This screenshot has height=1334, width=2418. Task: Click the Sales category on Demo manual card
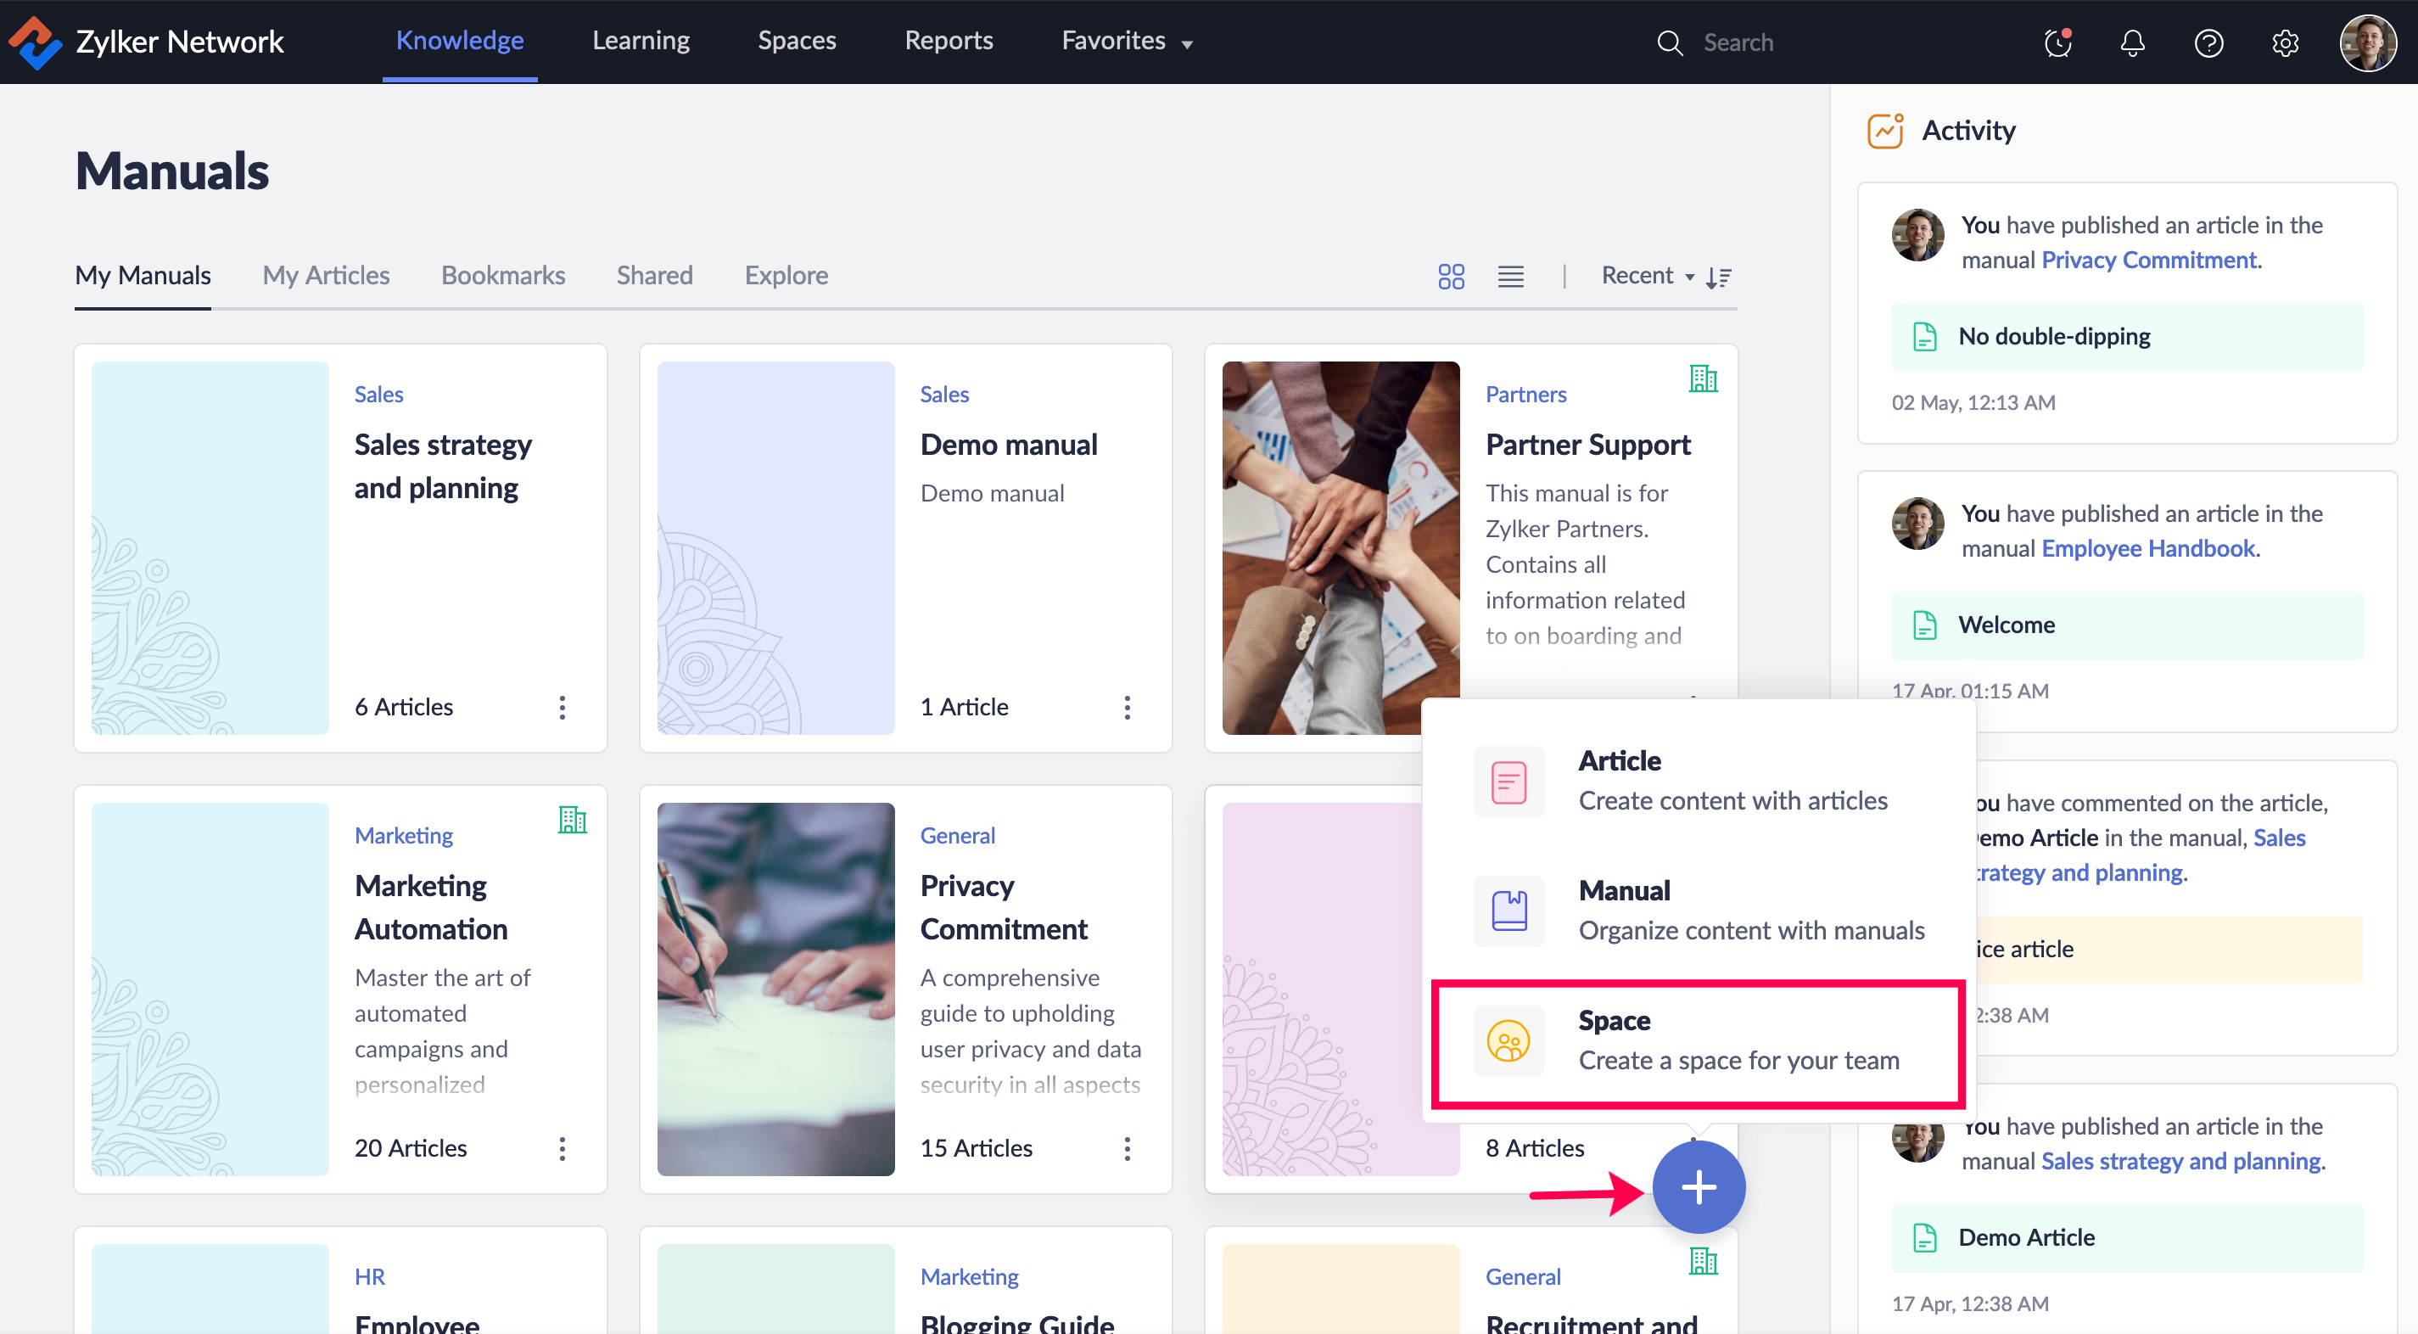click(944, 395)
